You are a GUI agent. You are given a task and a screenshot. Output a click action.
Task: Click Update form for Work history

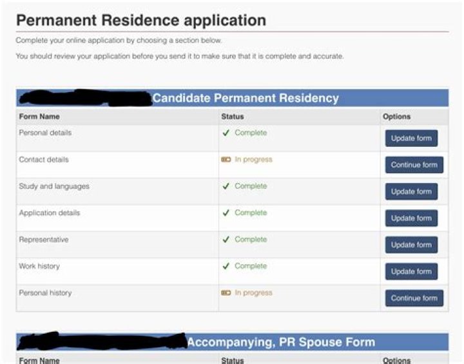(411, 271)
